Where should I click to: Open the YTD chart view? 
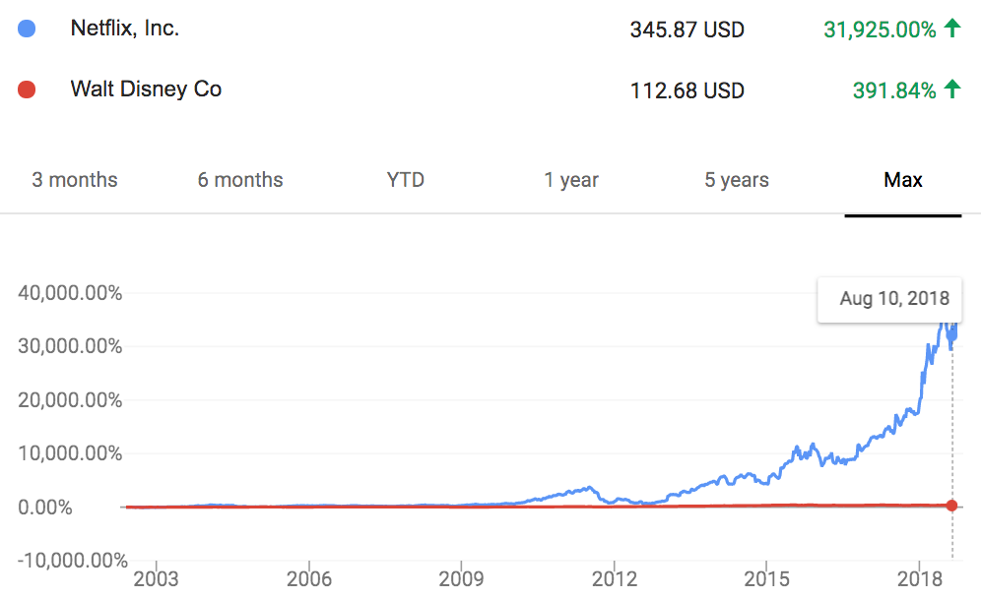pyautogui.click(x=405, y=180)
